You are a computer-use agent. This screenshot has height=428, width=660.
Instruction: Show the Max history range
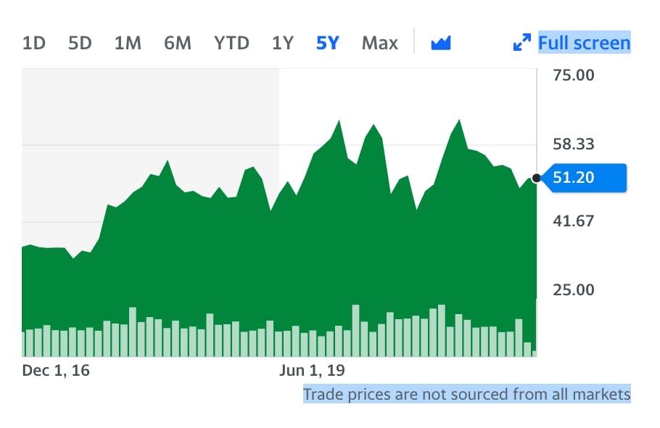pos(379,43)
